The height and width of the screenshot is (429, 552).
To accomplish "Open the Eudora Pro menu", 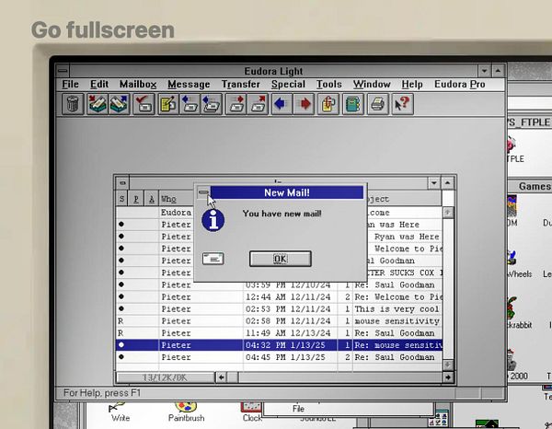I will coord(460,84).
